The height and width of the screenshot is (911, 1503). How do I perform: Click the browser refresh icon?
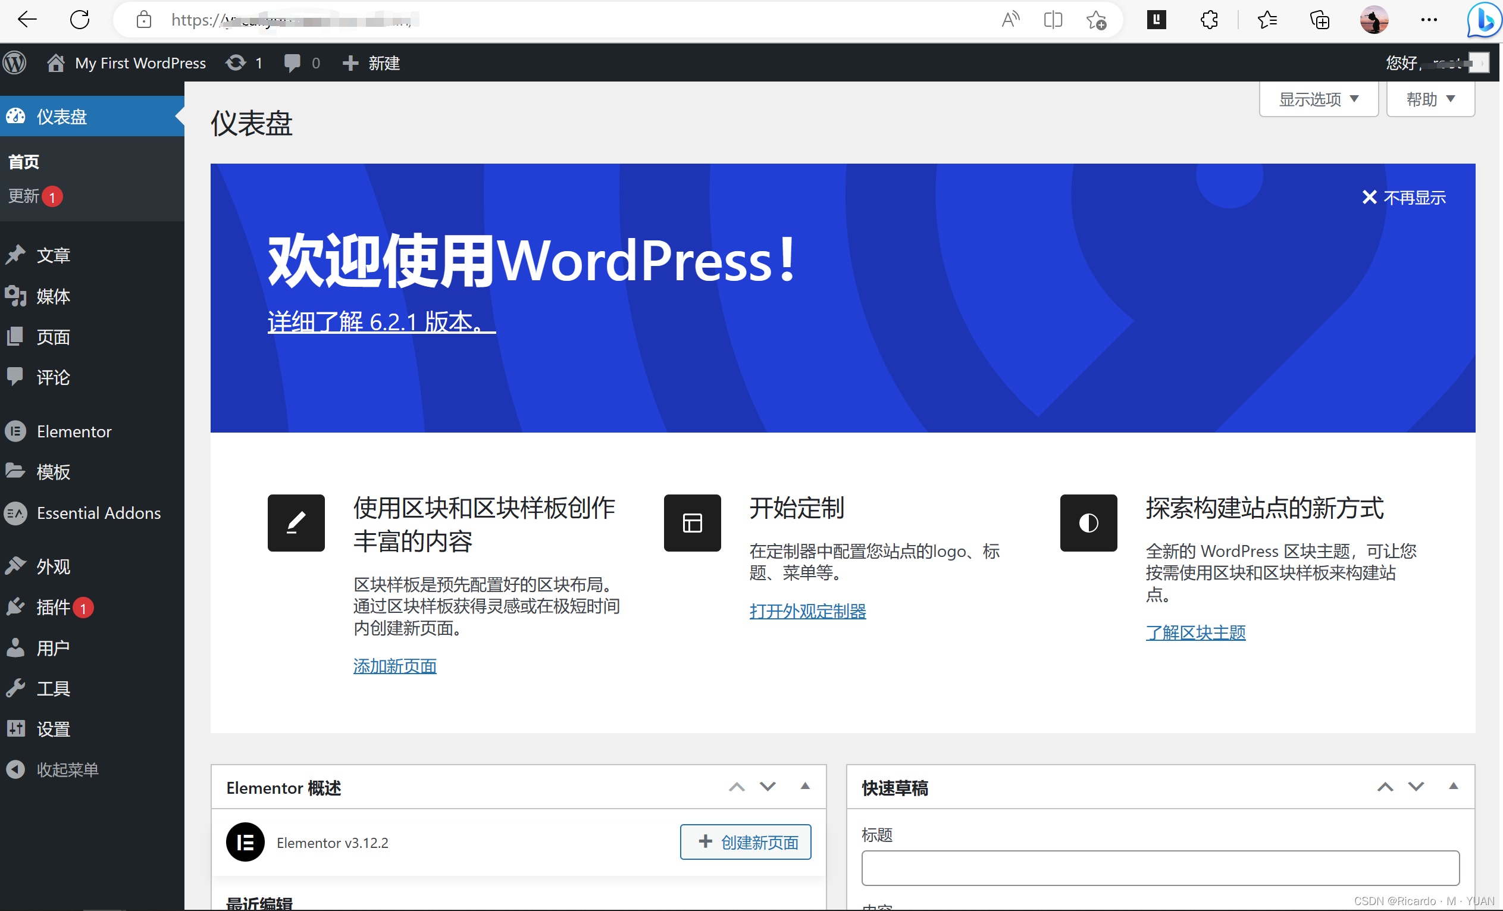tap(80, 20)
